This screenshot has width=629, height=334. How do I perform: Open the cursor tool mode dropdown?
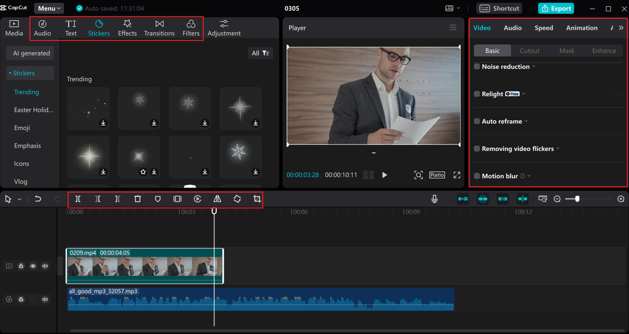coord(20,199)
